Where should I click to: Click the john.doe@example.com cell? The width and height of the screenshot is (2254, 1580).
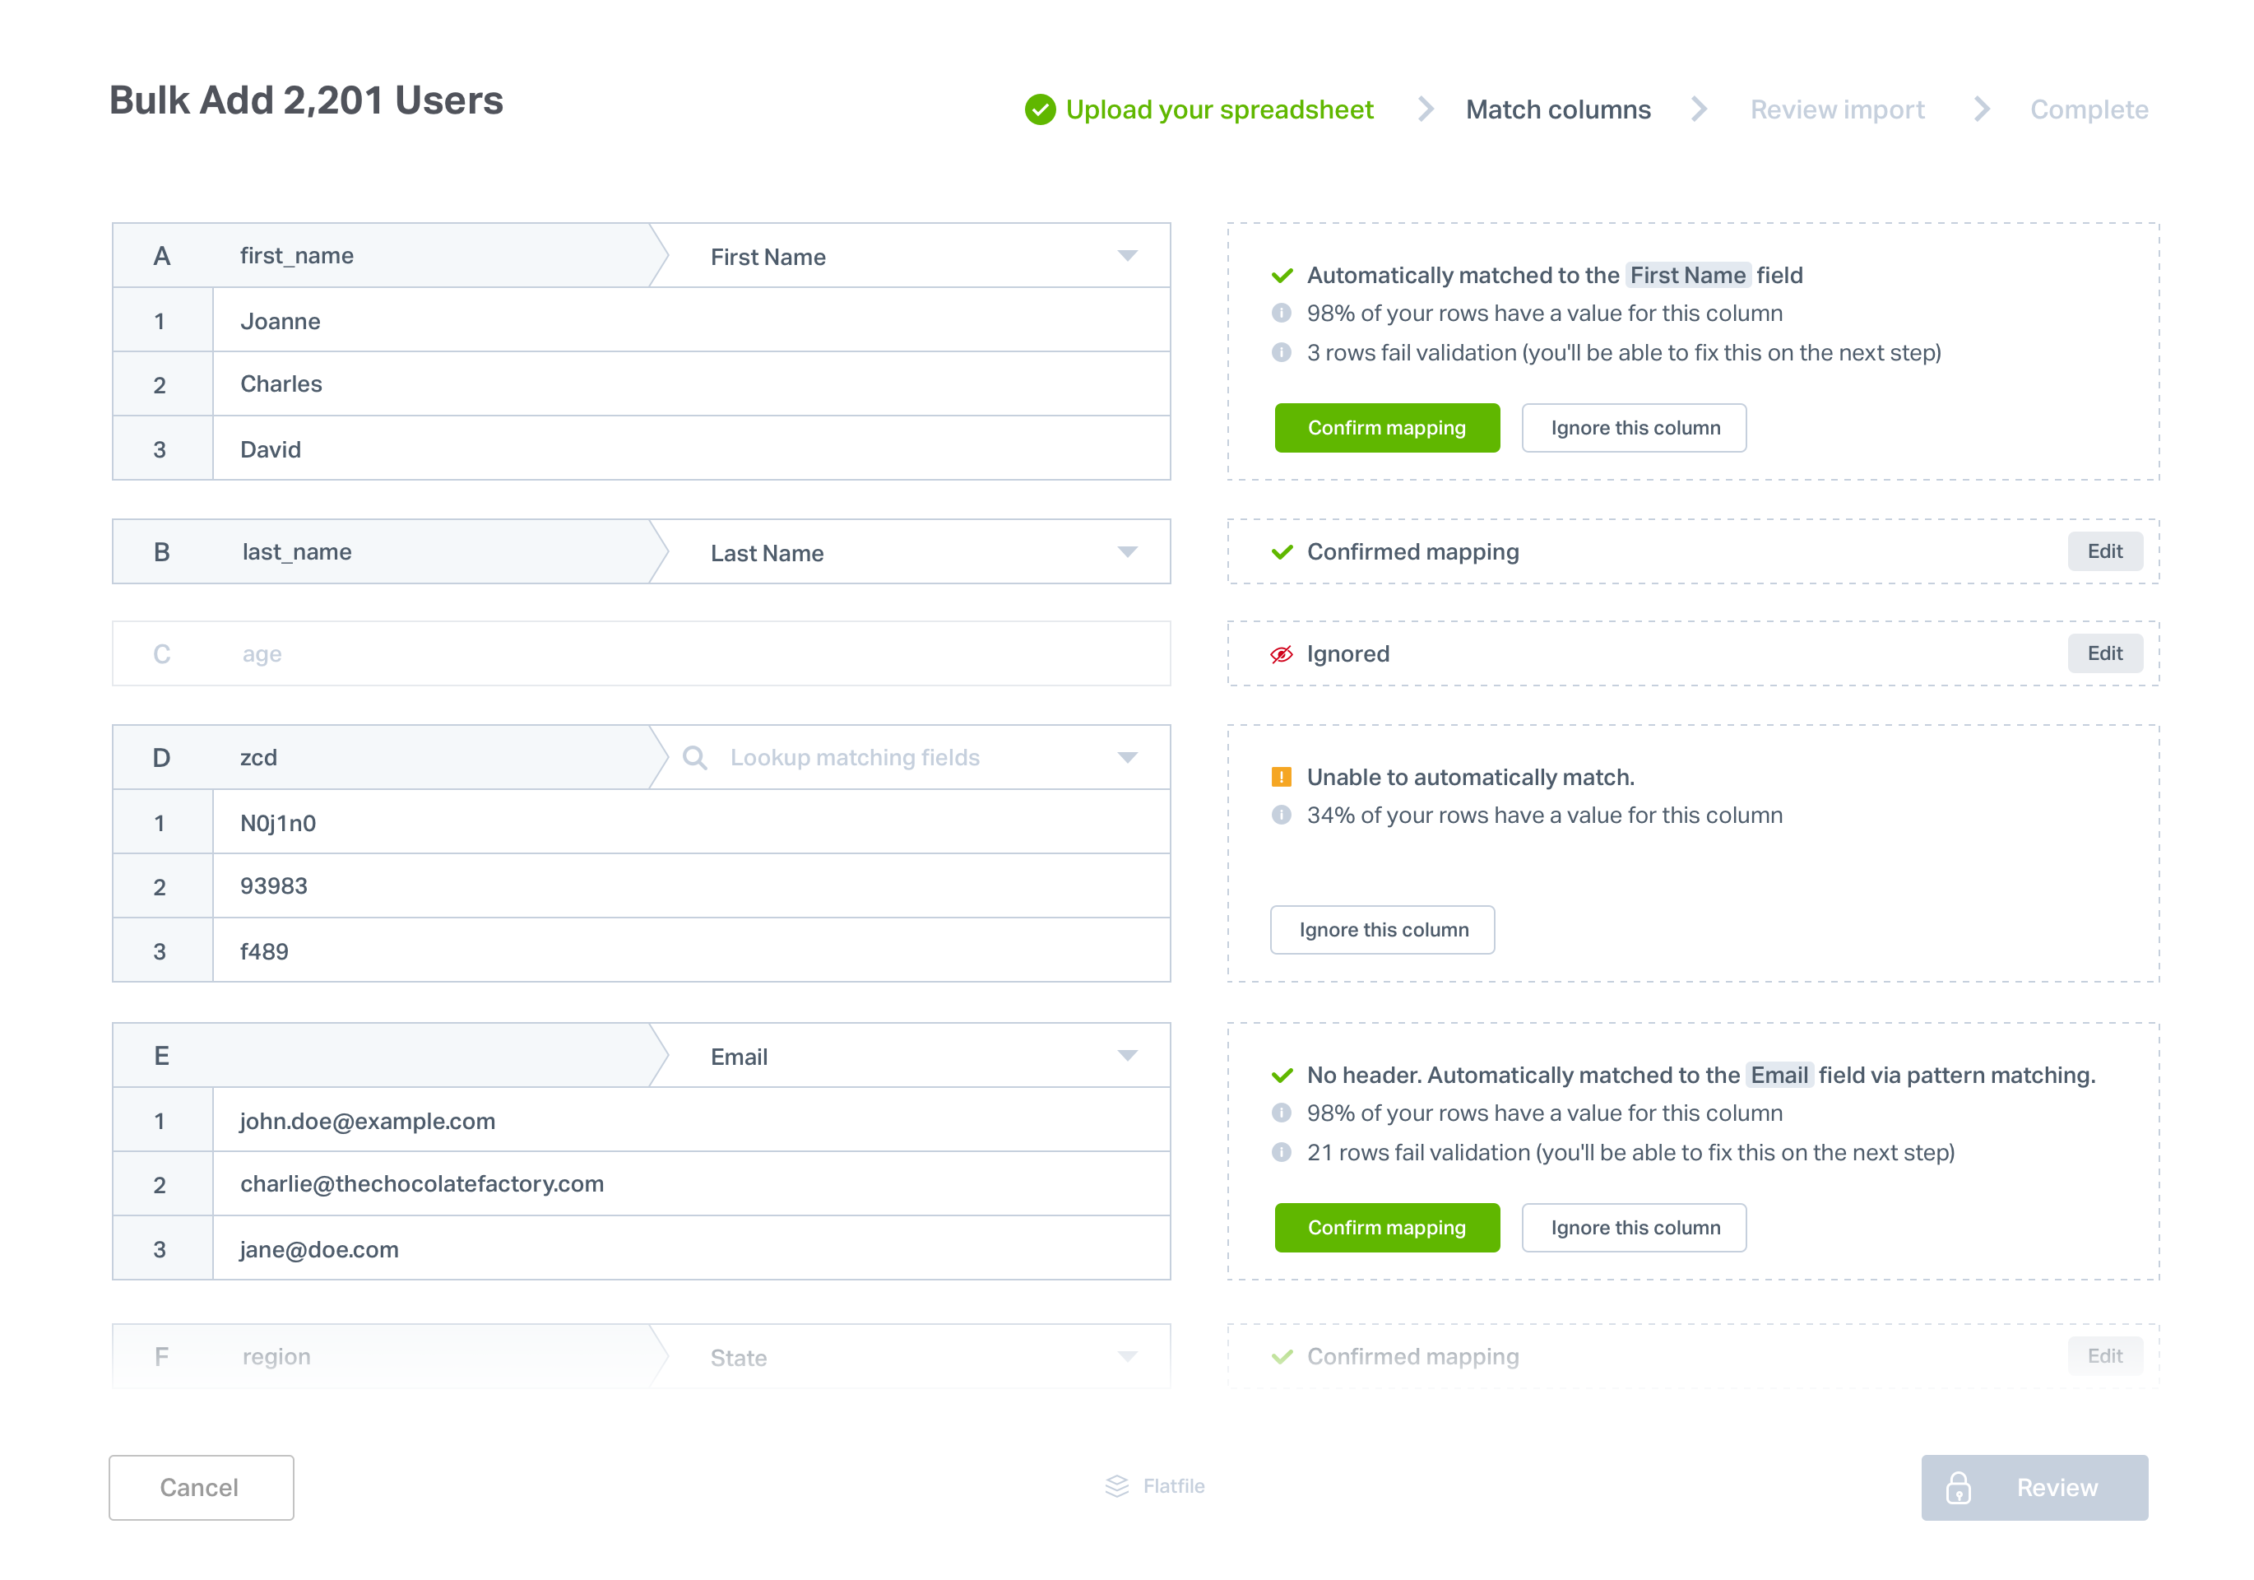(x=690, y=1121)
